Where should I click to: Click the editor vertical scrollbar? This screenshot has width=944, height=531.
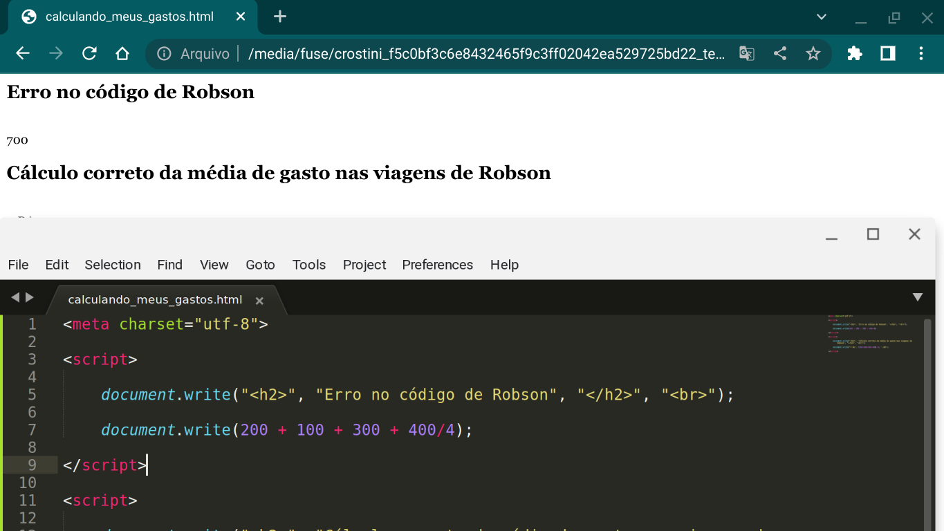pos(929,423)
